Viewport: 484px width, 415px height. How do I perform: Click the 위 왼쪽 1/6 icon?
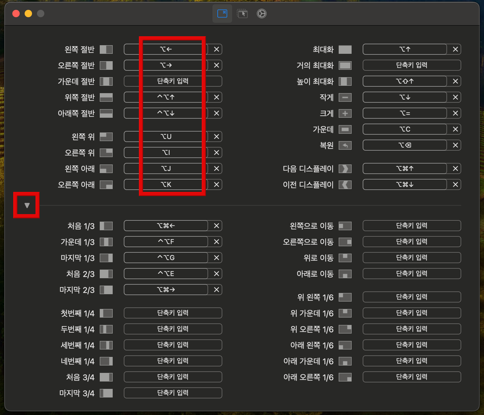[x=345, y=297]
